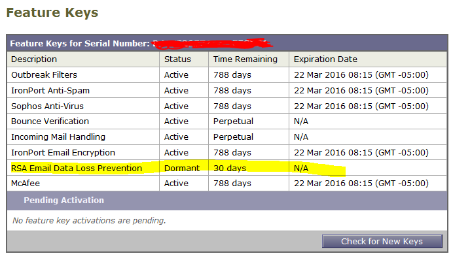
Task: Click the Feature Keys page title
Action: pos(52,12)
